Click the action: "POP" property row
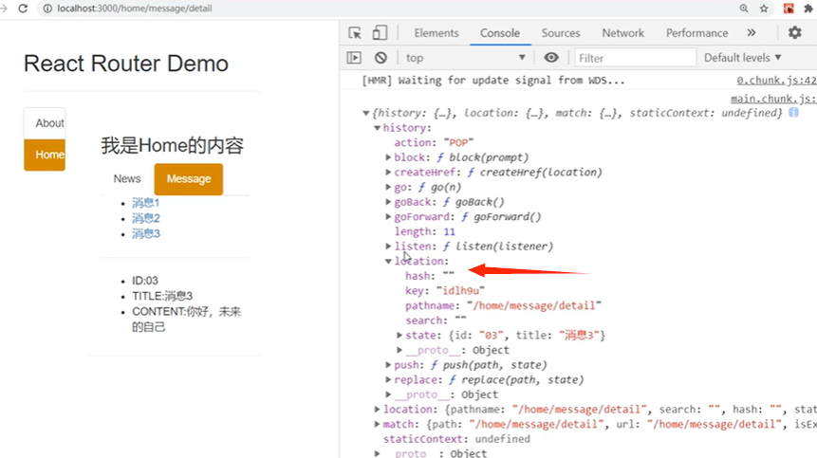This screenshot has height=458, width=817. point(434,142)
